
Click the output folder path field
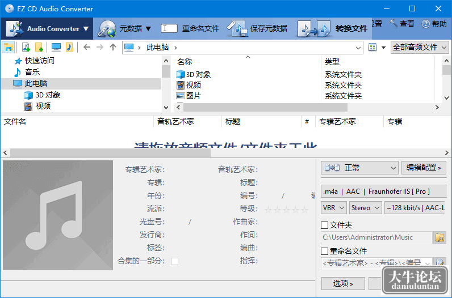(376, 237)
